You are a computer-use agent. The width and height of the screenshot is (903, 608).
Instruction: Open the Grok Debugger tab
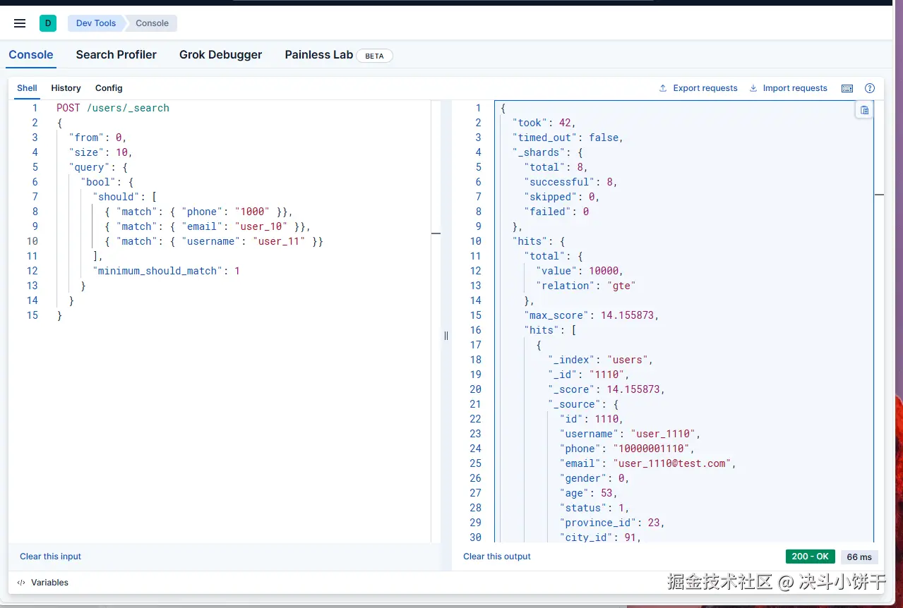220,54
